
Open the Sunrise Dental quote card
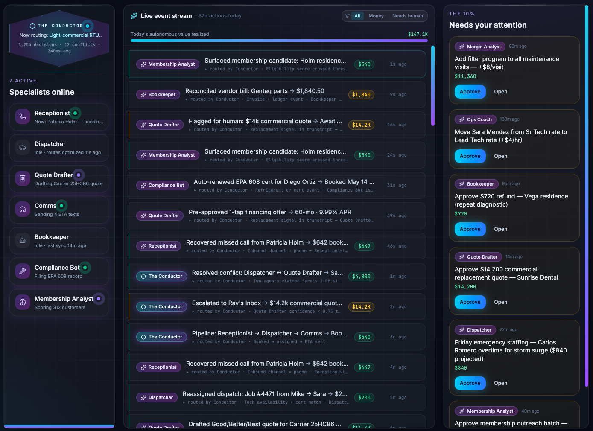tap(501, 302)
